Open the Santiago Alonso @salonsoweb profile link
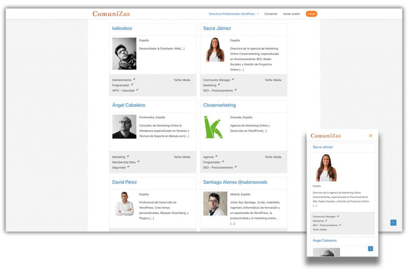 [235, 182]
